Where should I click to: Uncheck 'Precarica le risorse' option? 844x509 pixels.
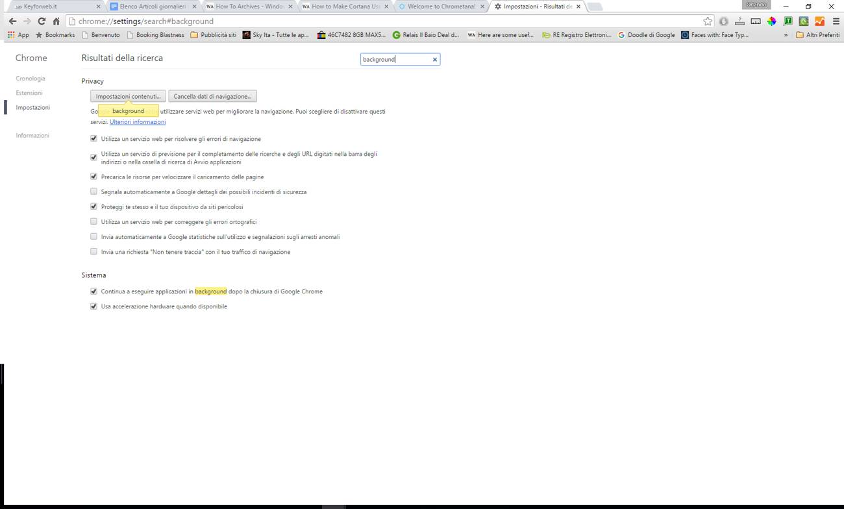[93, 177]
